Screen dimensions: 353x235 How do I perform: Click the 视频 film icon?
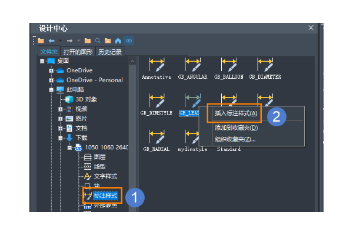click(69, 109)
